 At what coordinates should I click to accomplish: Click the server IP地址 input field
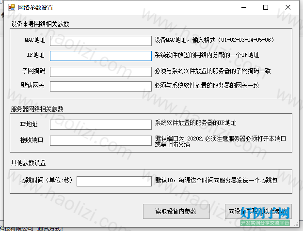tap(101, 124)
